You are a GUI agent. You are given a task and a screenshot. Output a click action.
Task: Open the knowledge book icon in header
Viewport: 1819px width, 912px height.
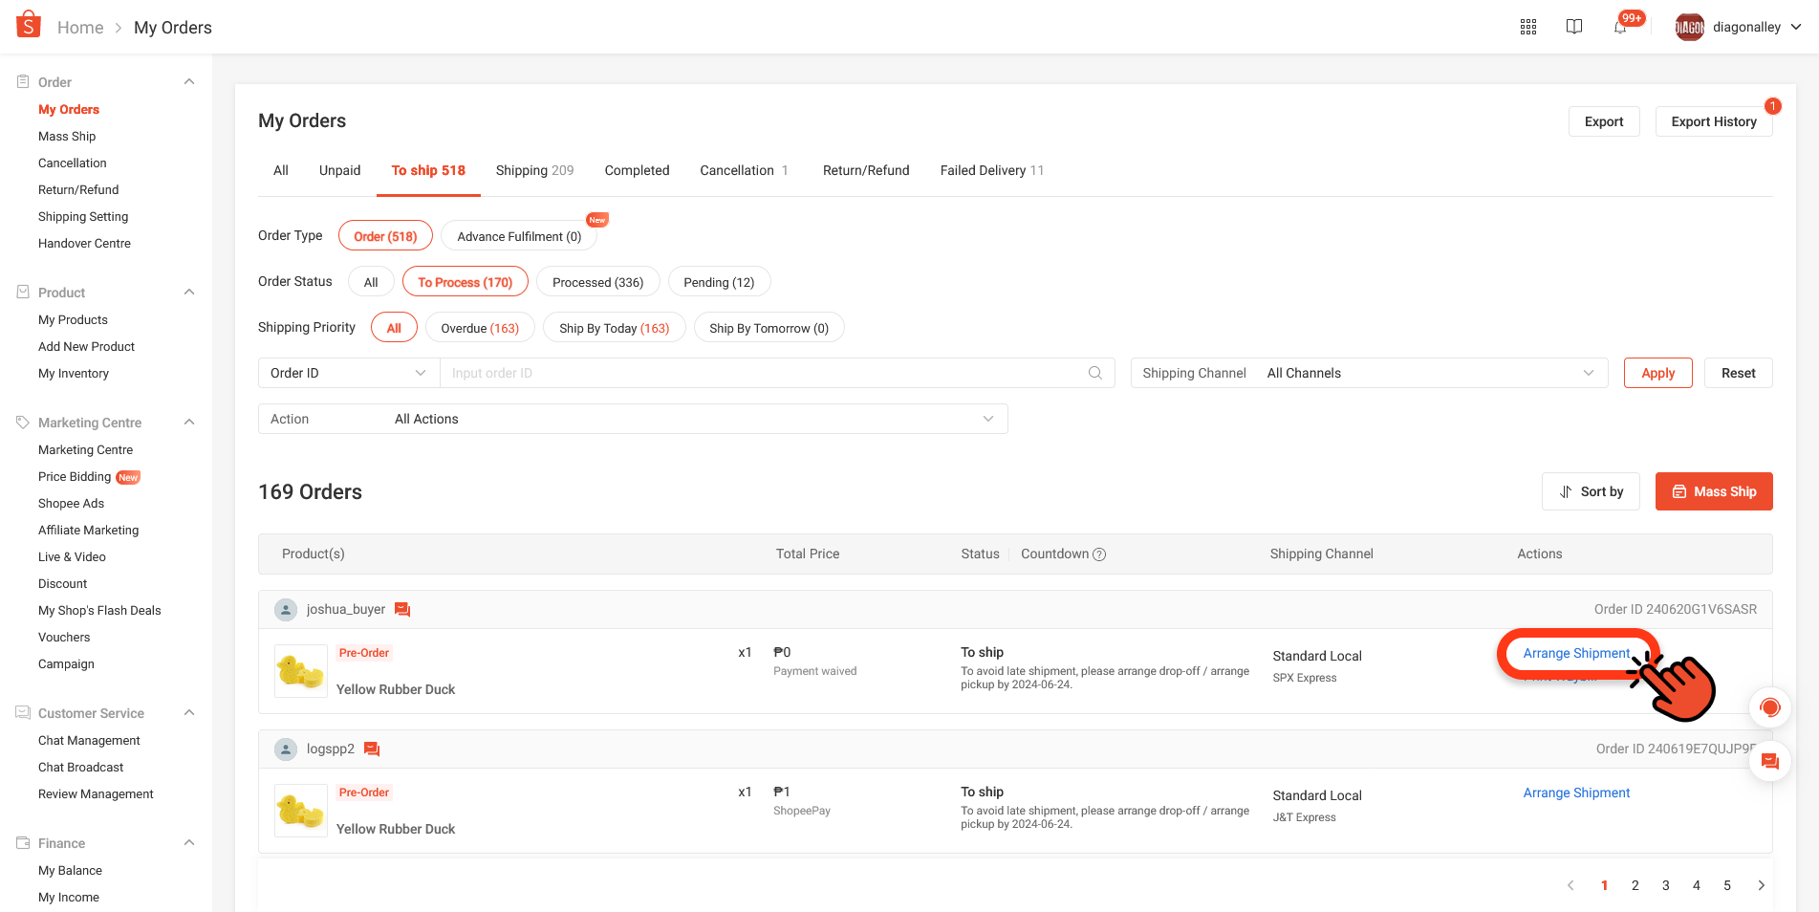pos(1574,26)
